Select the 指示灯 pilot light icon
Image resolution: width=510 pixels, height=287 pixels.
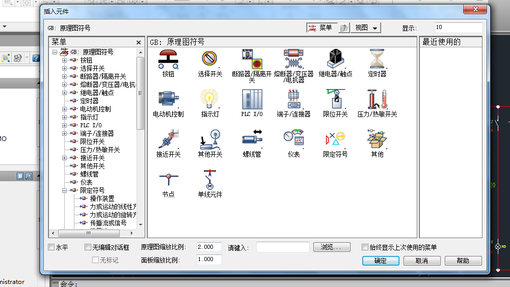pyautogui.click(x=210, y=99)
